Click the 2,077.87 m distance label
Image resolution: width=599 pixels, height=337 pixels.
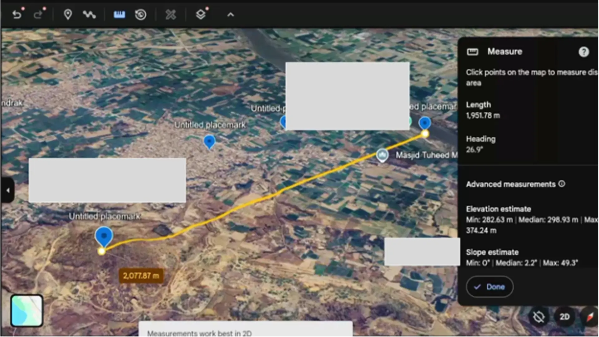(x=141, y=276)
